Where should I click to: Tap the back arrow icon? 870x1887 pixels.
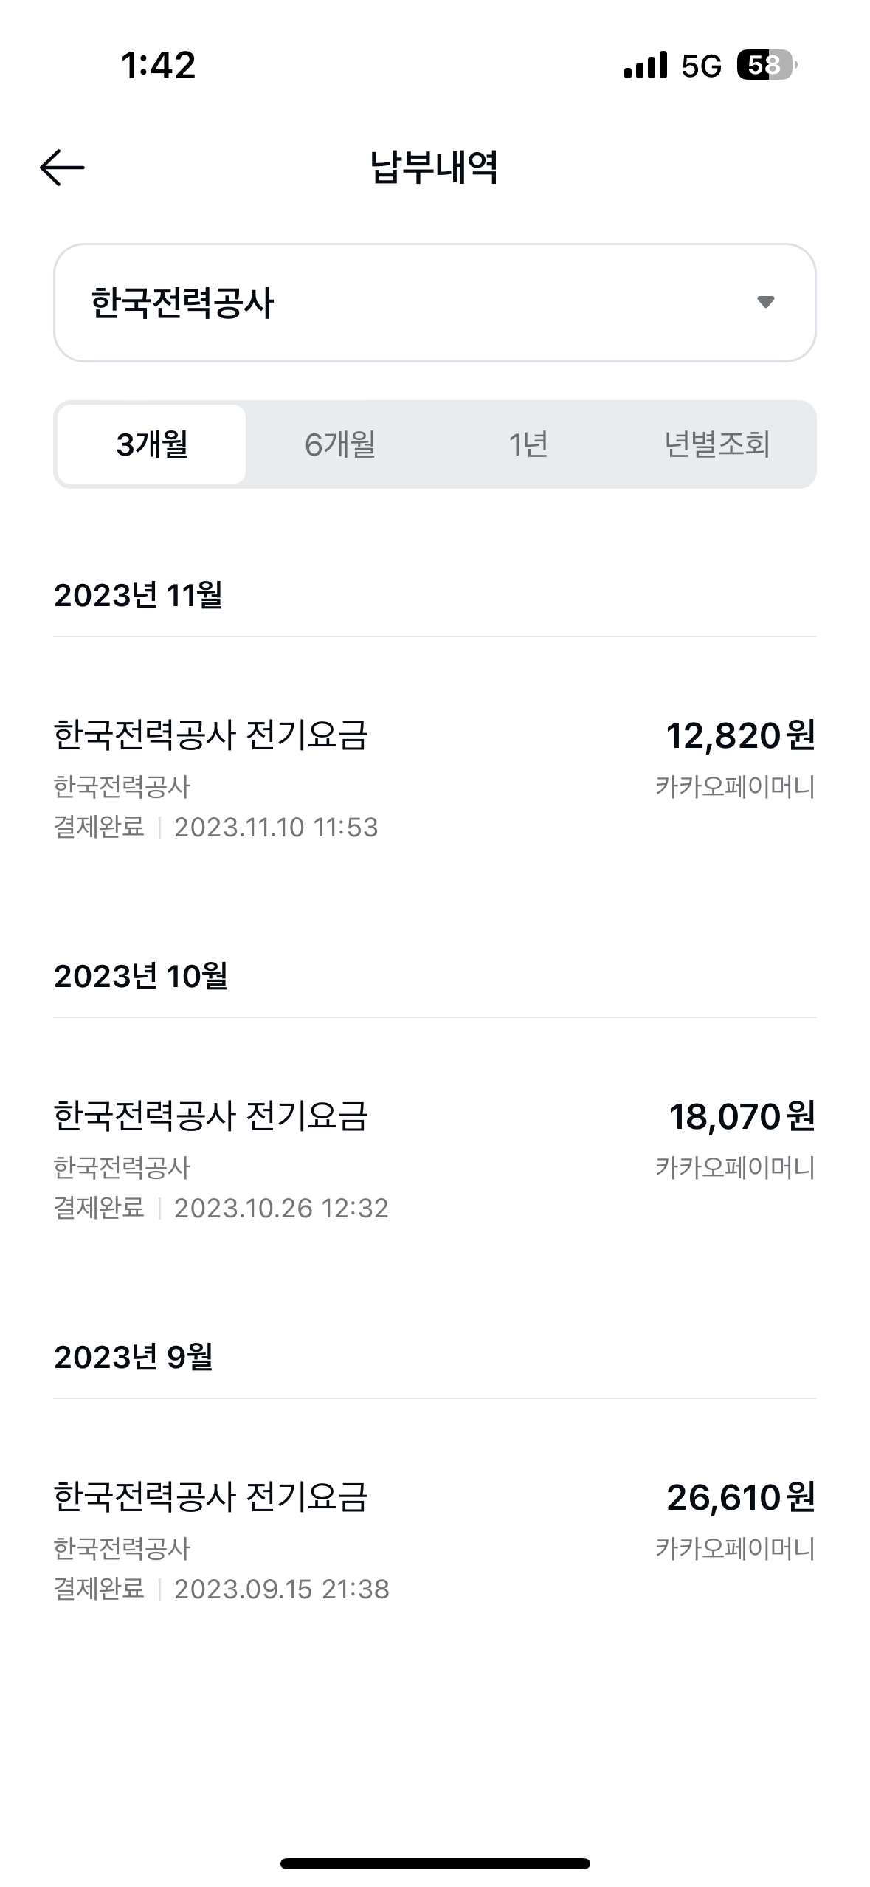tap(62, 167)
